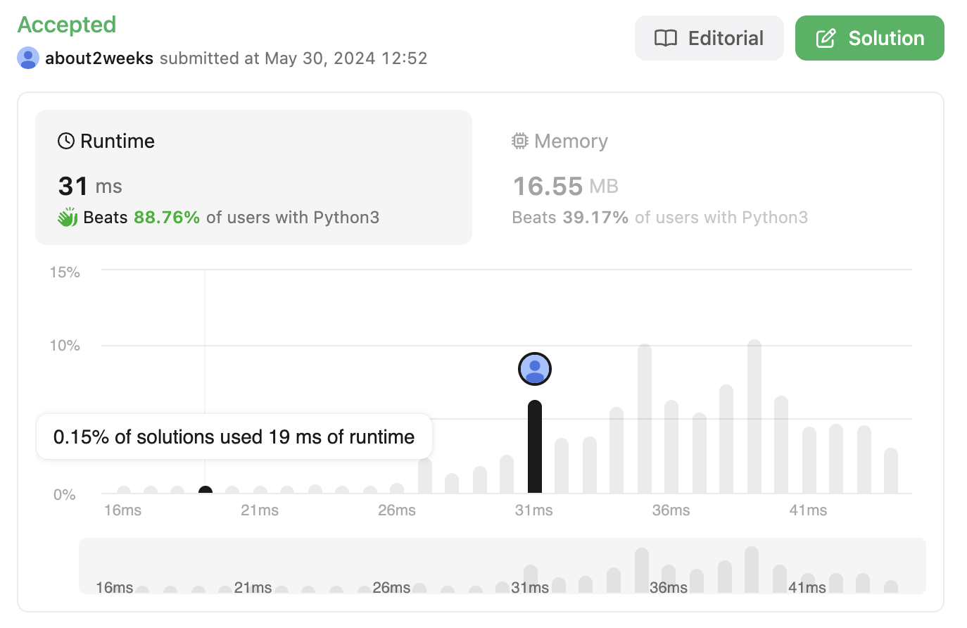Click the 31ms bar in the bottom overview strip
The height and width of the screenshot is (628, 967).
pos(531,579)
